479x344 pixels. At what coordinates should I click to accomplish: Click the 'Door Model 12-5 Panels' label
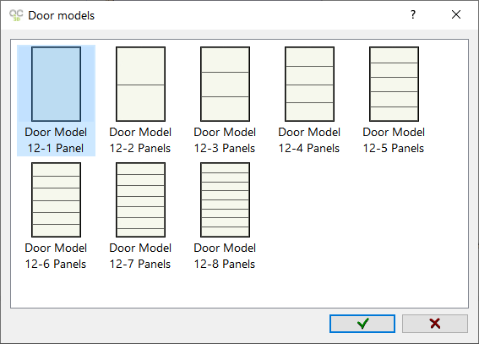coord(394,140)
